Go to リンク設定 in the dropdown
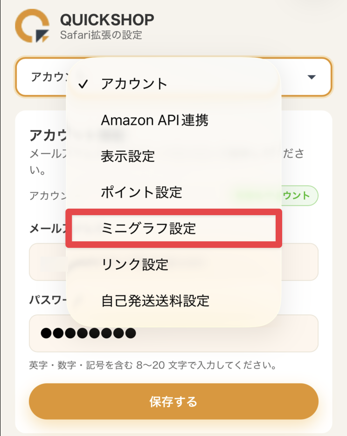The width and height of the screenshot is (347, 436). coord(134,265)
